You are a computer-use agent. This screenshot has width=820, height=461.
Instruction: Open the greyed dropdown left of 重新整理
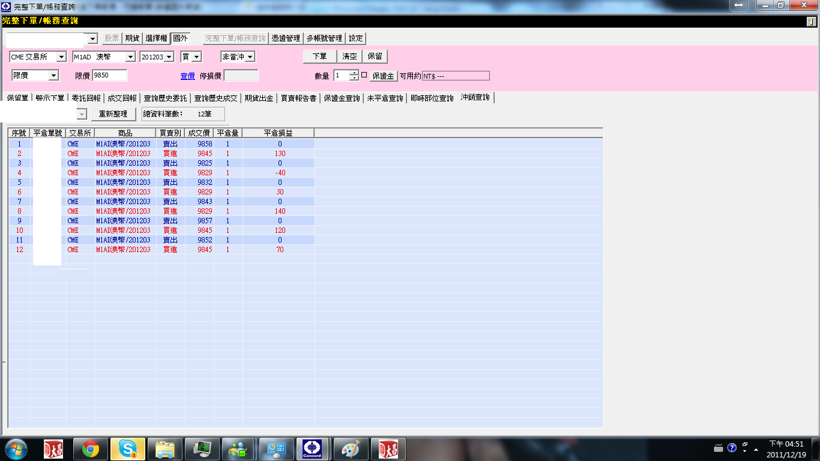coord(82,114)
